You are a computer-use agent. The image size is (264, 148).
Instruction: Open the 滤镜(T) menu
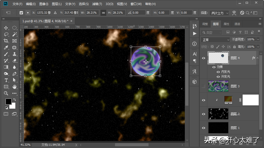coord(97,4)
